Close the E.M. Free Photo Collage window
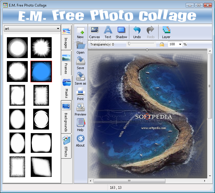 click(x=208, y=5)
